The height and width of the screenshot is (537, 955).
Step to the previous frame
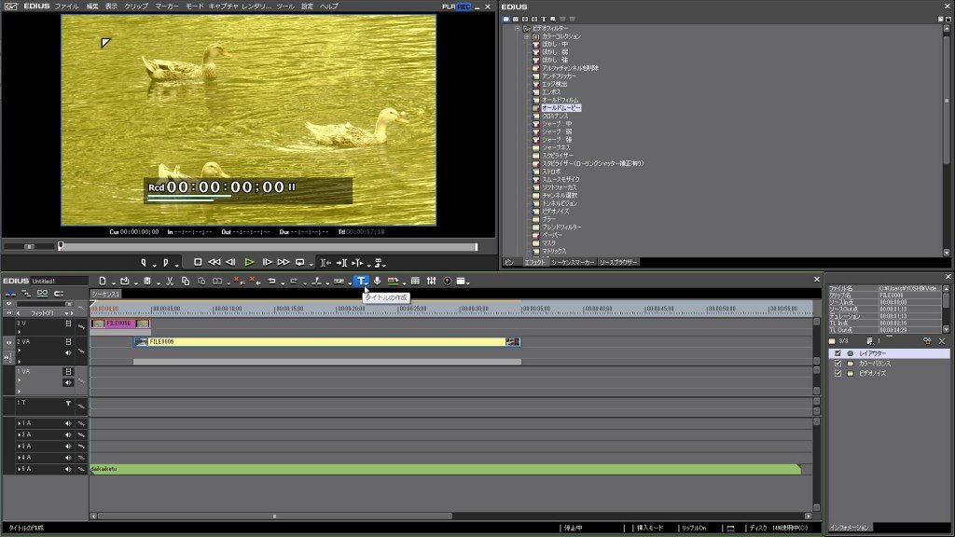[231, 262]
